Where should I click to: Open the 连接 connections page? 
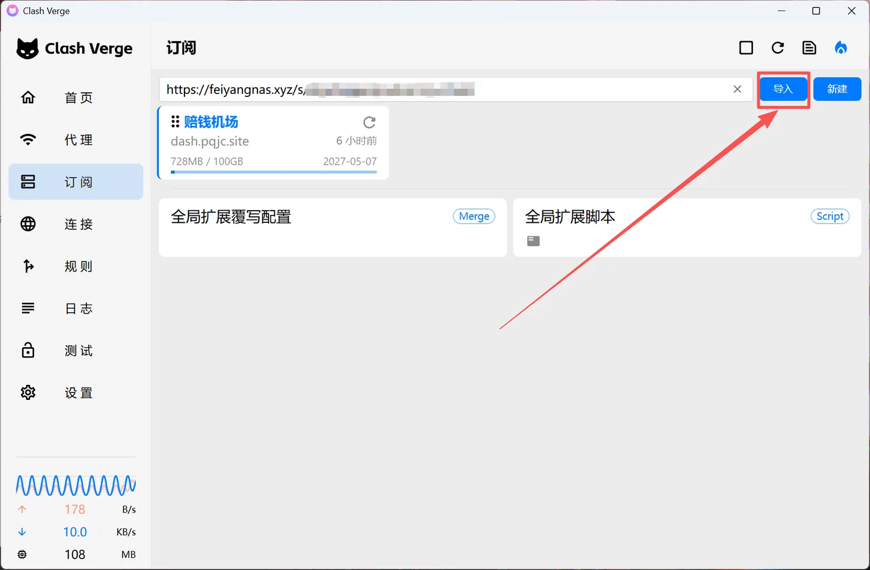pos(76,224)
